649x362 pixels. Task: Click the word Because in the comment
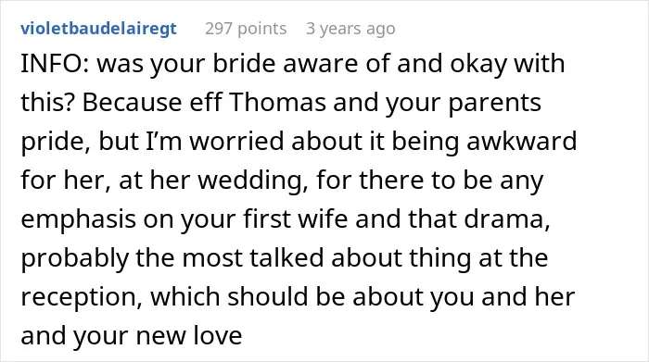[x=132, y=102]
